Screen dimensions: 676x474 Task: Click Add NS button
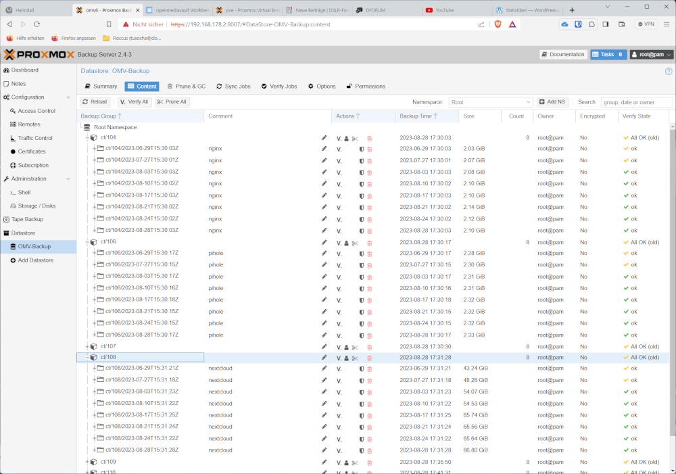pos(552,102)
